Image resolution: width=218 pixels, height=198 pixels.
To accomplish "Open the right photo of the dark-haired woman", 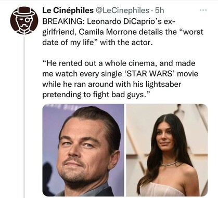I will click(167, 150).
